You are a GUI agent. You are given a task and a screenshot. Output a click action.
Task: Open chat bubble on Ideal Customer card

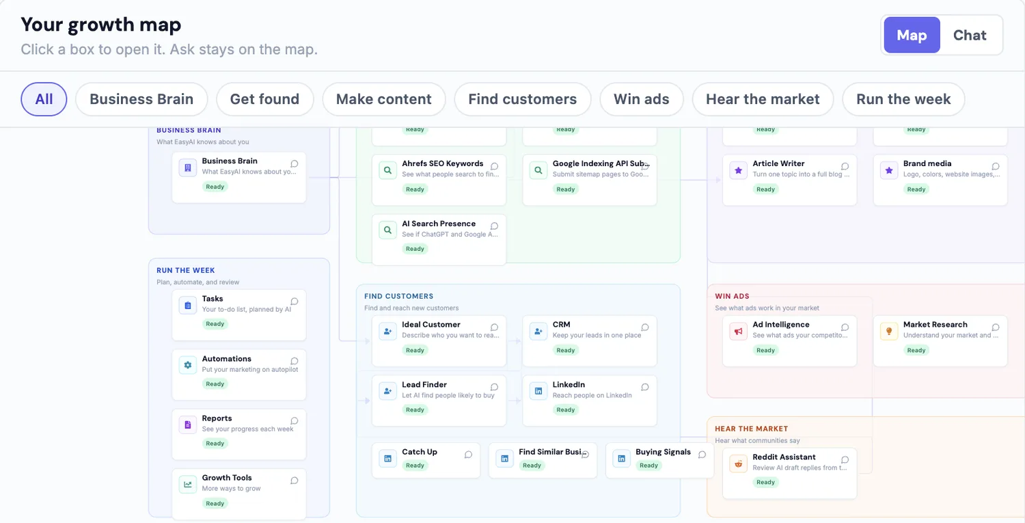[495, 327]
